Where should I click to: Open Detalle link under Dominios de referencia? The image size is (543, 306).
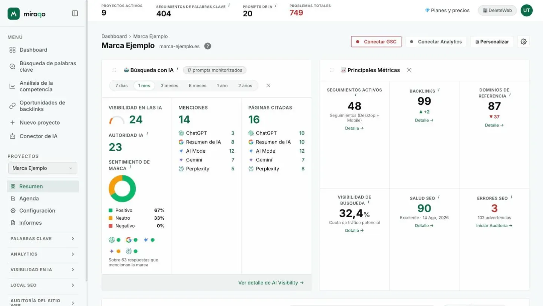pos(494,125)
